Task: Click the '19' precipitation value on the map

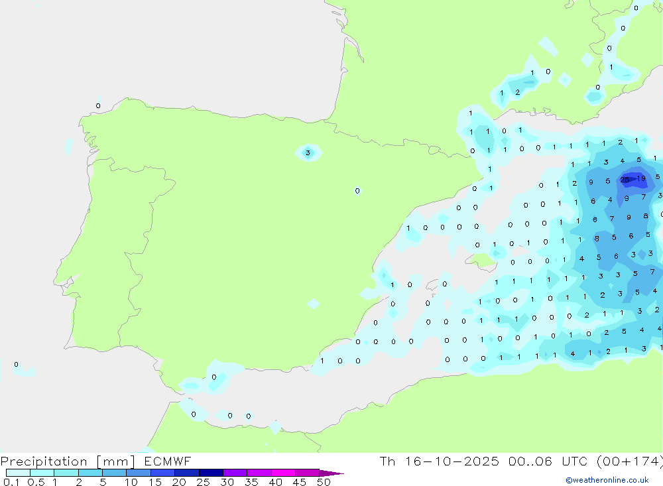Action: tap(641, 178)
